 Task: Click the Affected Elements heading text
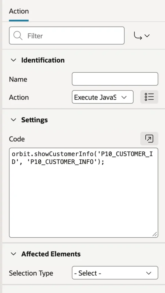[51, 254]
